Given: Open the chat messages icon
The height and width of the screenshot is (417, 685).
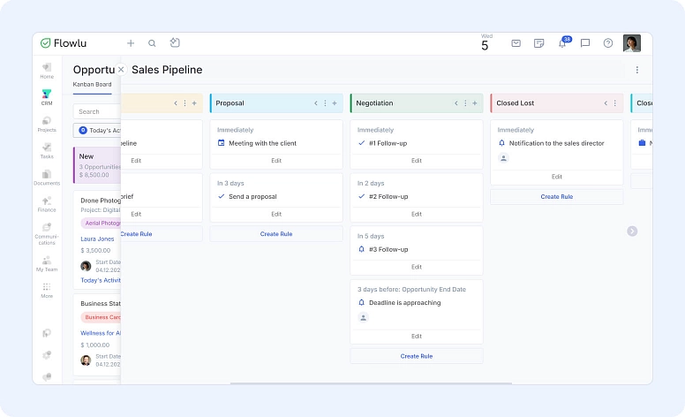Looking at the screenshot, I should coord(585,42).
